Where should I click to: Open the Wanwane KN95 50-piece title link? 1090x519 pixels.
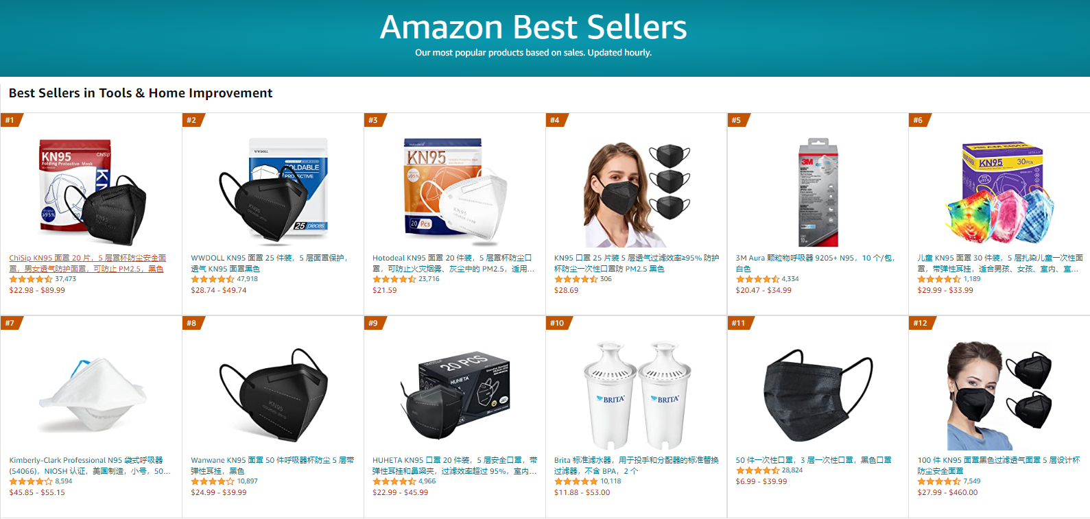tap(272, 466)
